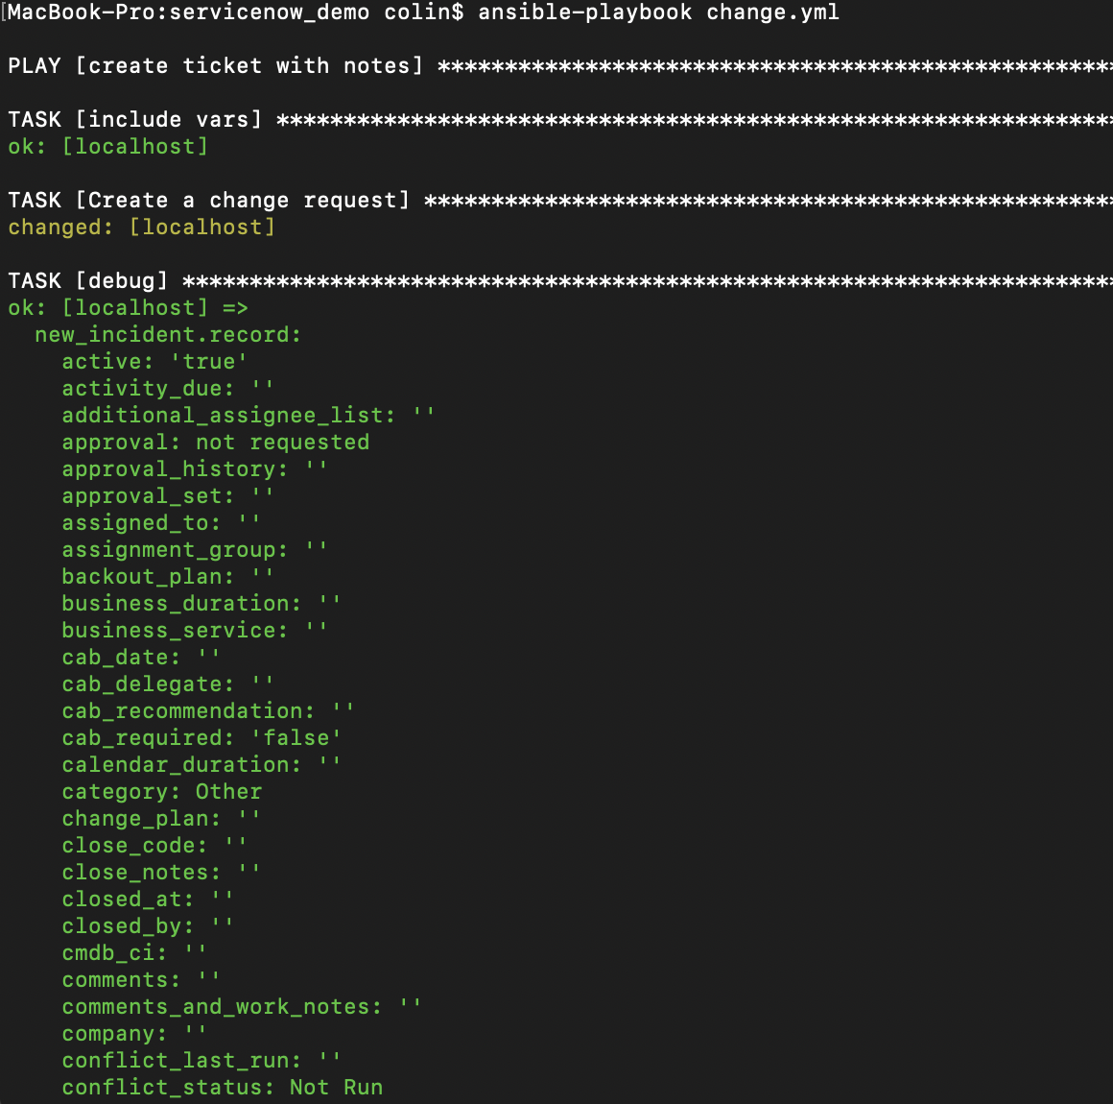
Task: Click the PLAY create ticket with notes line
Action: click(x=215, y=66)
